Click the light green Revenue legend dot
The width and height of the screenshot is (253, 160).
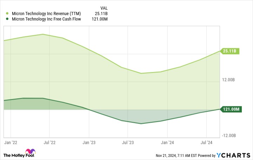point(7,14)
